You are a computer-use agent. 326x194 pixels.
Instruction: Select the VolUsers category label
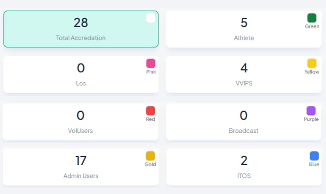(x=81, y=131)
